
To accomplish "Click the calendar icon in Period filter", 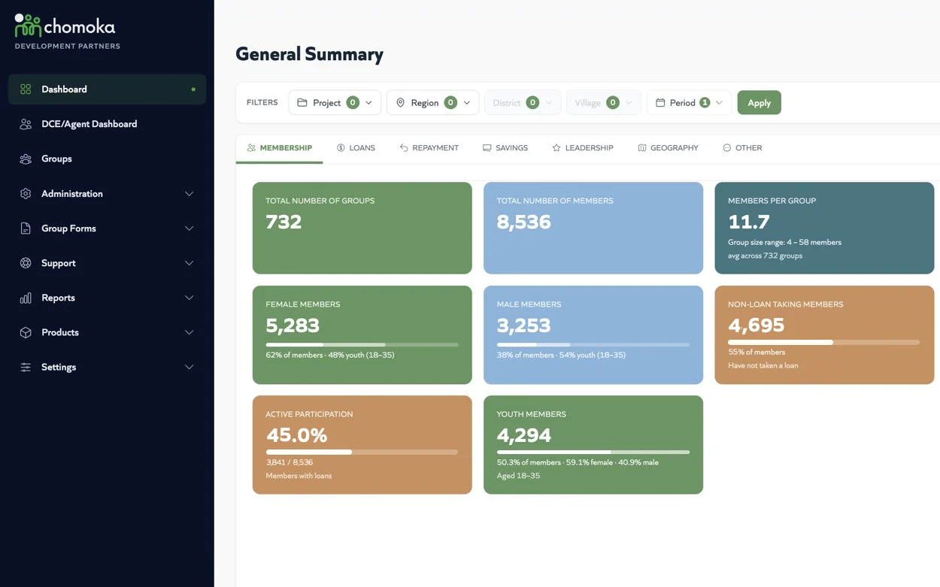I will 660,102.
